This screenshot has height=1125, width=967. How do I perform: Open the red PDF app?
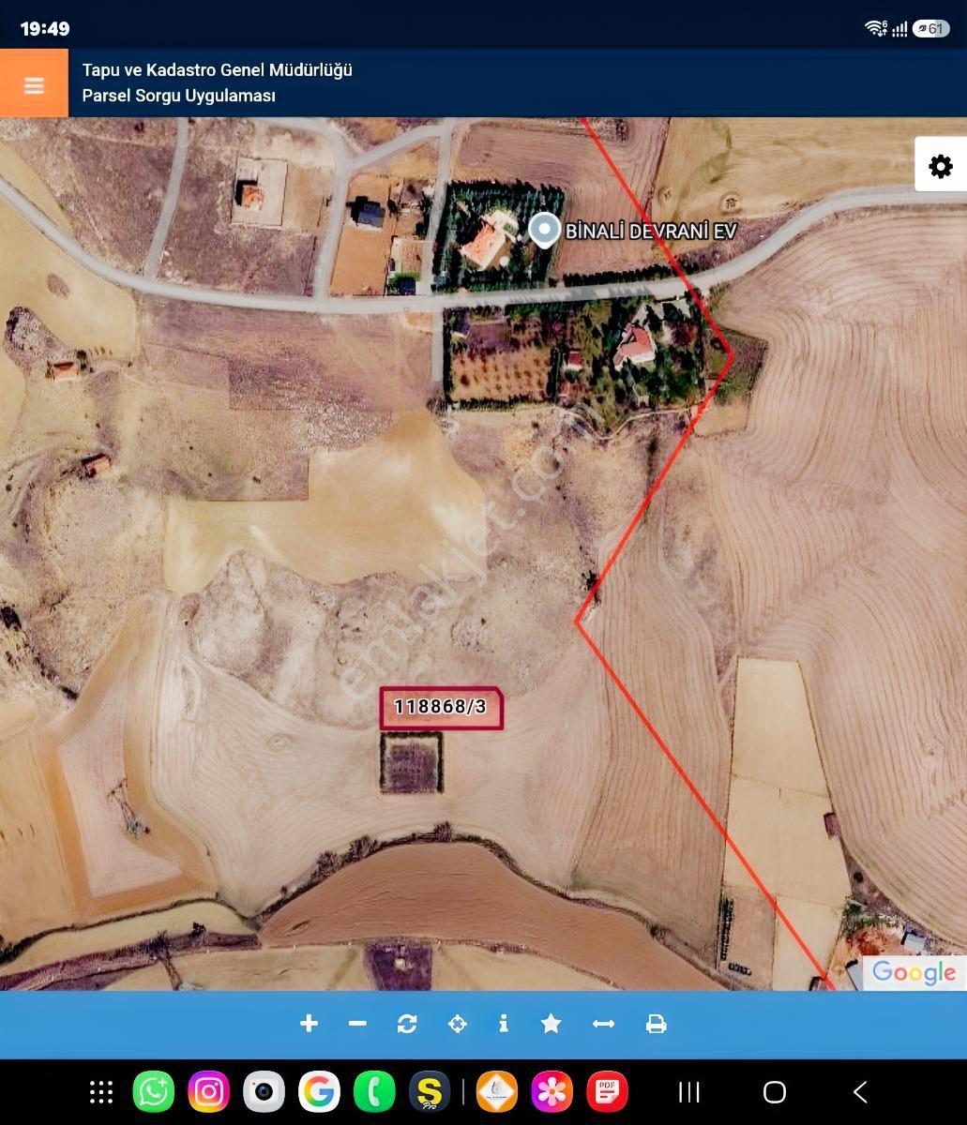(x=607, y=1092)
